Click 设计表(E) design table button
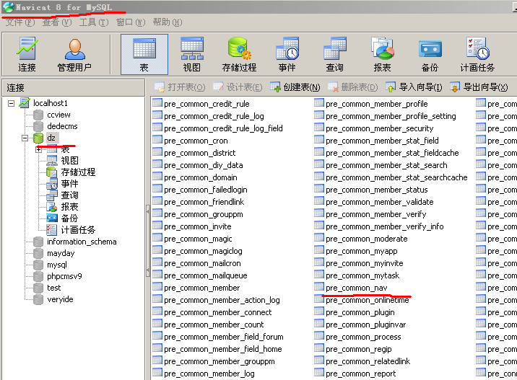Viewport: 517px width, 380px height. click(238, 87)
